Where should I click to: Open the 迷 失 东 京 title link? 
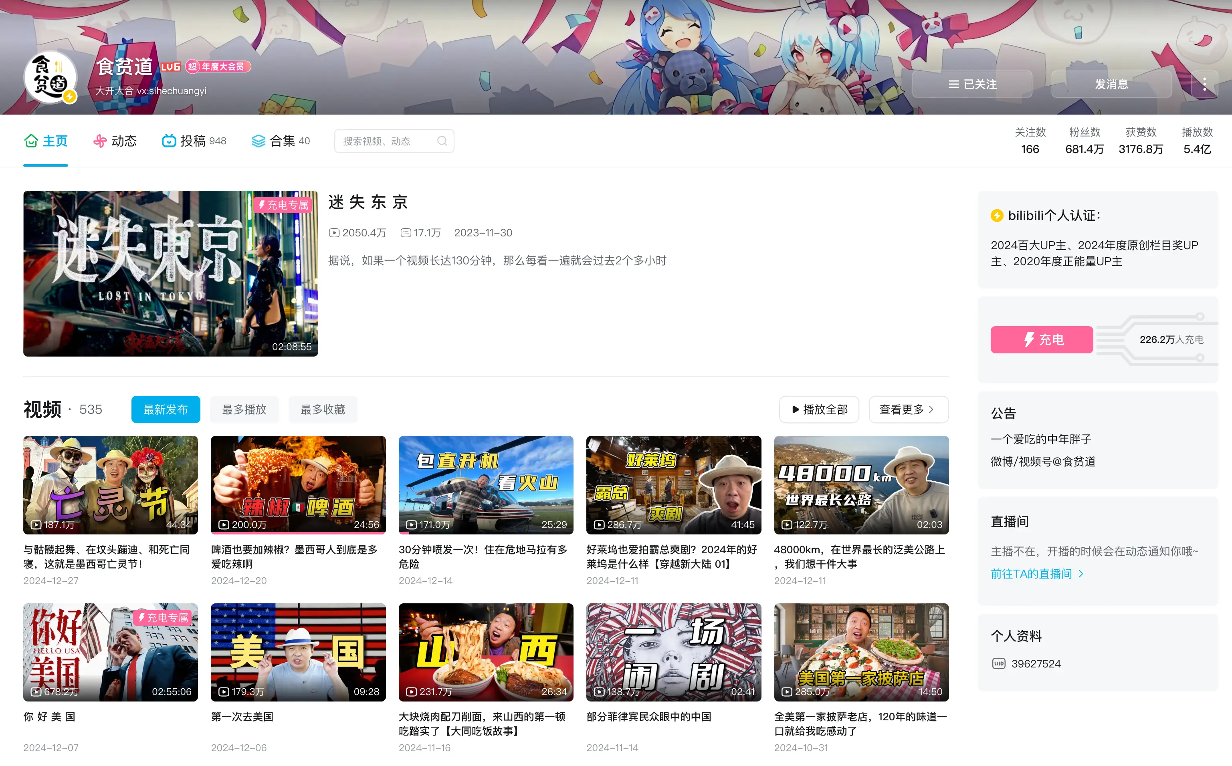[368, 202]
